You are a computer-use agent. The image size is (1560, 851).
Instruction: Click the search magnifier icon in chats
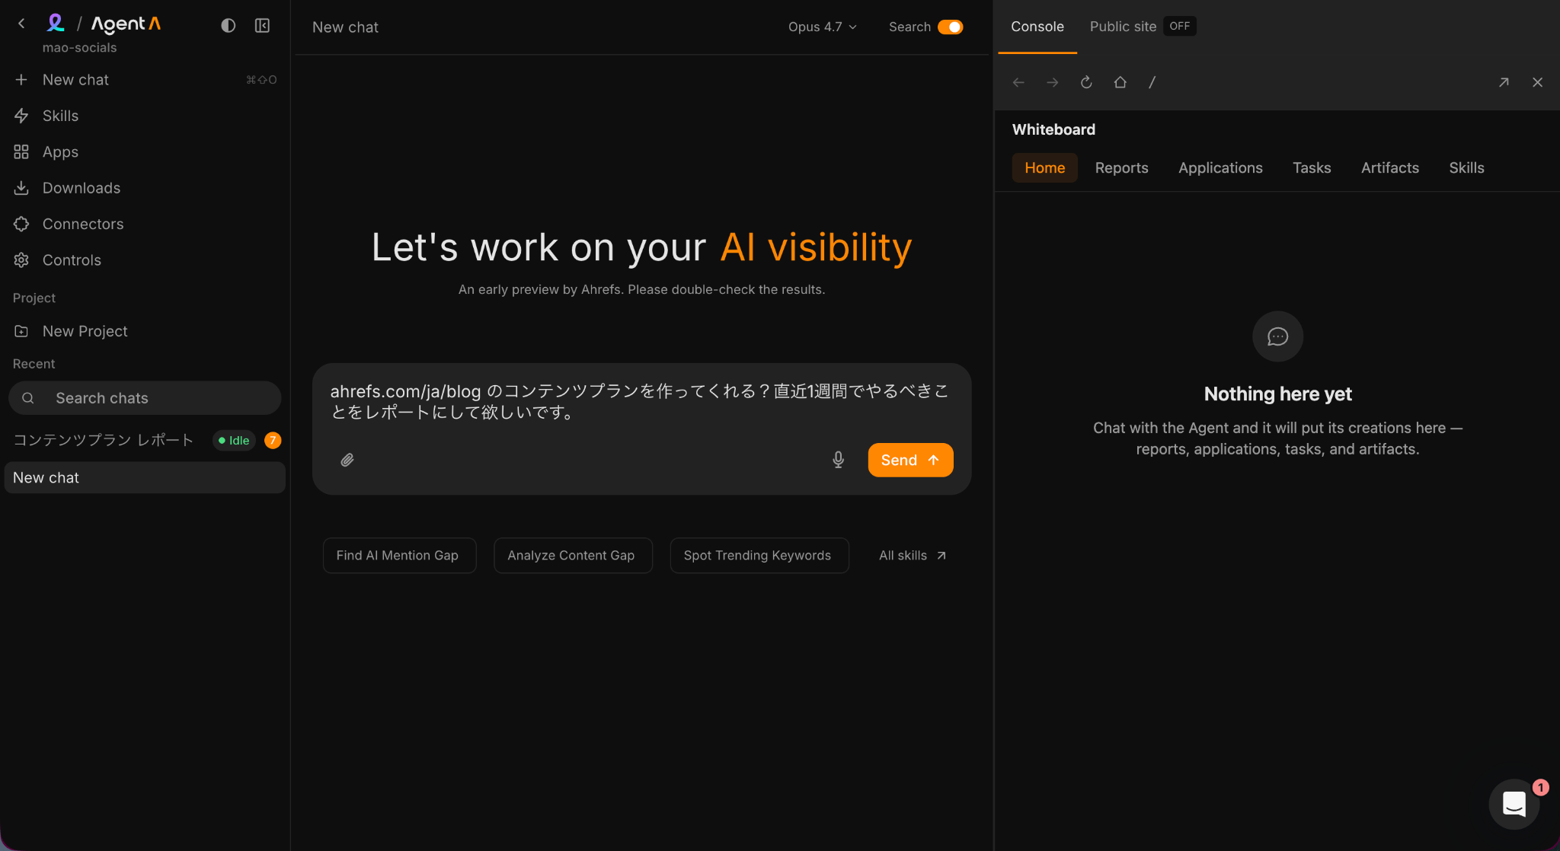tap(28, 398)
